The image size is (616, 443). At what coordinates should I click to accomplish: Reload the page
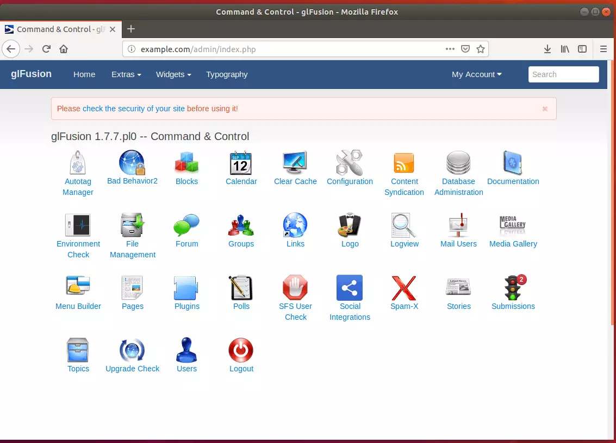coord(46,49)
